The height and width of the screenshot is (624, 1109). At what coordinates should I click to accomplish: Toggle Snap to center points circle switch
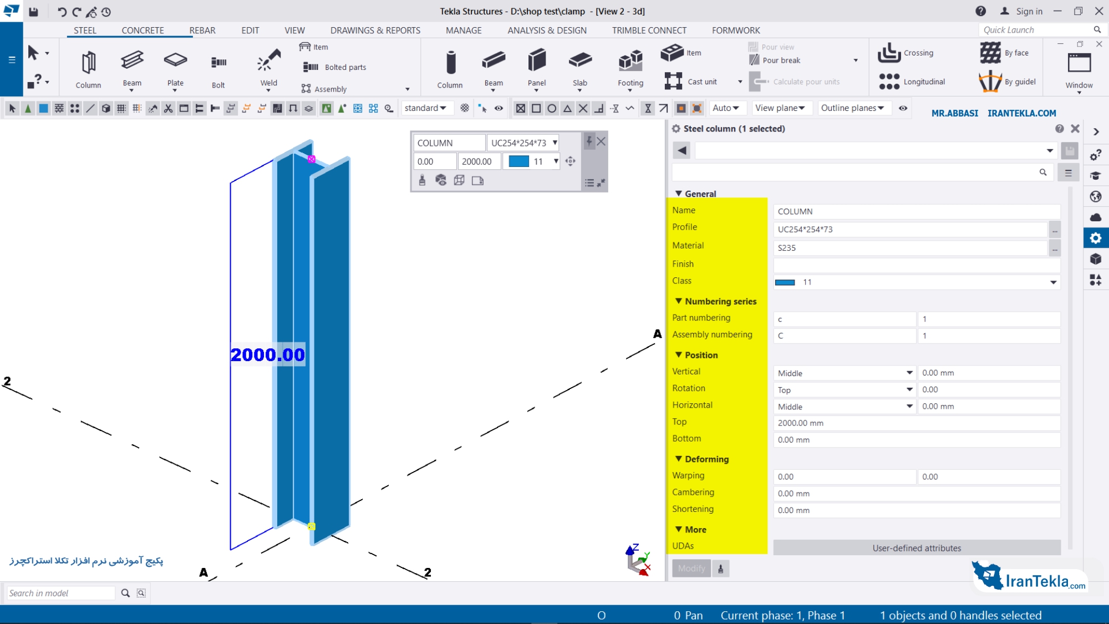[x=551, y=108]
